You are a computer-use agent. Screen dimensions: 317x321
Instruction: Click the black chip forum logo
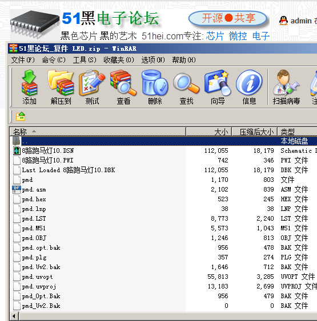[35, 24]
